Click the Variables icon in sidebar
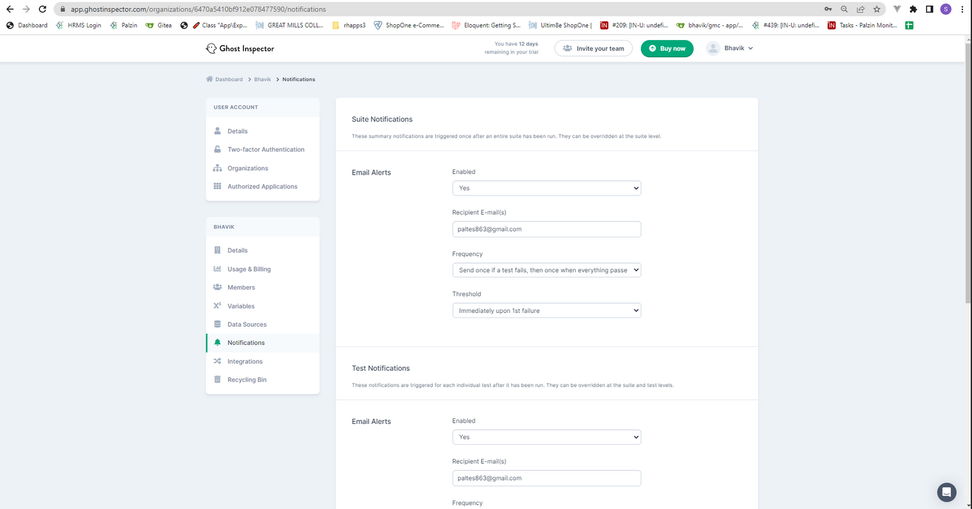 [x=217, y=306]
